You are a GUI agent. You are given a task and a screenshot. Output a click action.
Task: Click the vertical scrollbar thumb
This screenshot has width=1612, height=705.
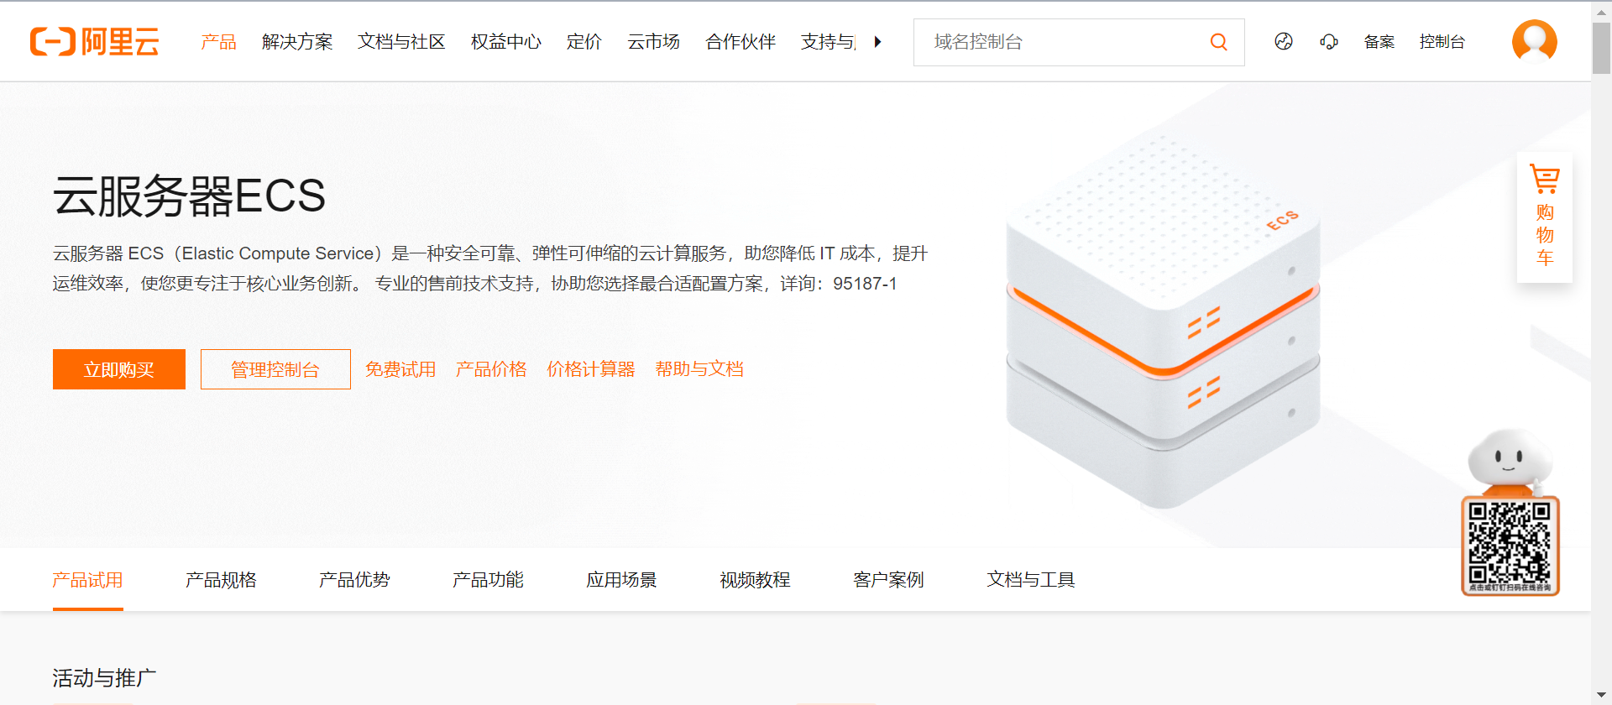pos(1602,49)
